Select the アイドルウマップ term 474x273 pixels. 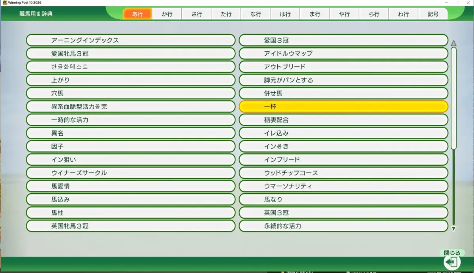tap(344, 53)
